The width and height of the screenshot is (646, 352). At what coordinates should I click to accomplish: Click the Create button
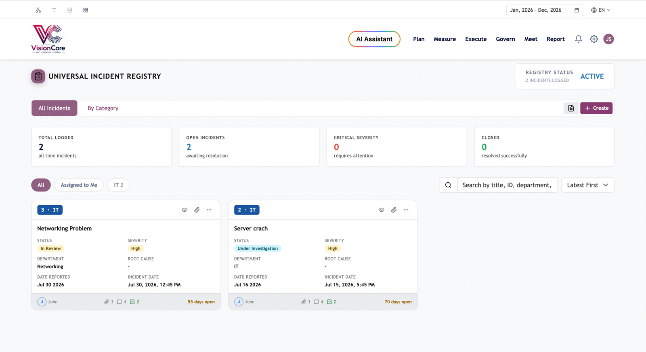[596, 108]
